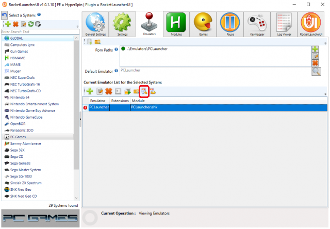Image resolution: width=330 pixels, height=229 pixels.
Task: Add a new system with the green plus
Action: 8,24
